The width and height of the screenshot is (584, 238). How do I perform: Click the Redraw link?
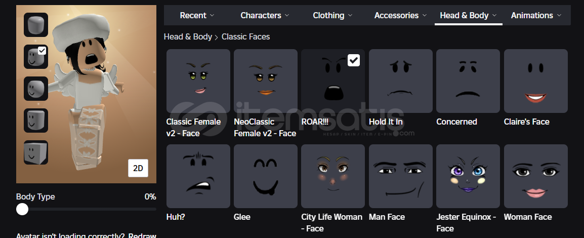(x=142, y=236)
